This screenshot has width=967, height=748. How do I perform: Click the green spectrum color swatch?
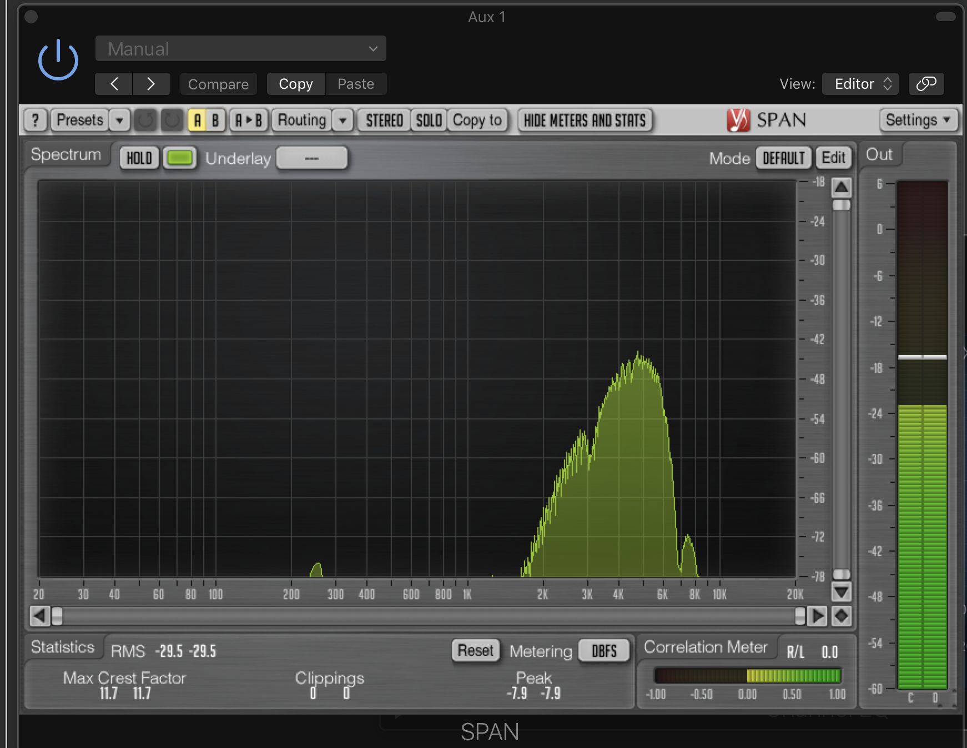(x=179, y=158)
